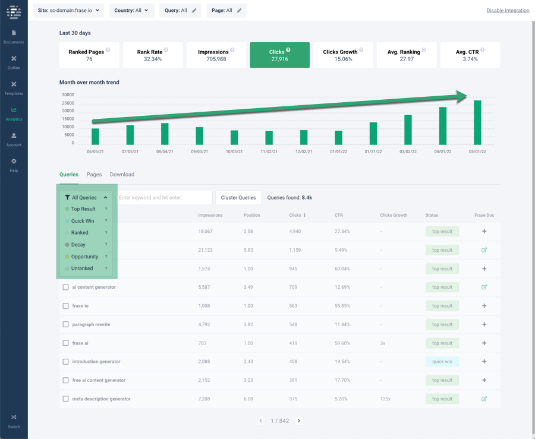
Task: Check the introduction generator checkbox
Action: click(x=65, y=362)
